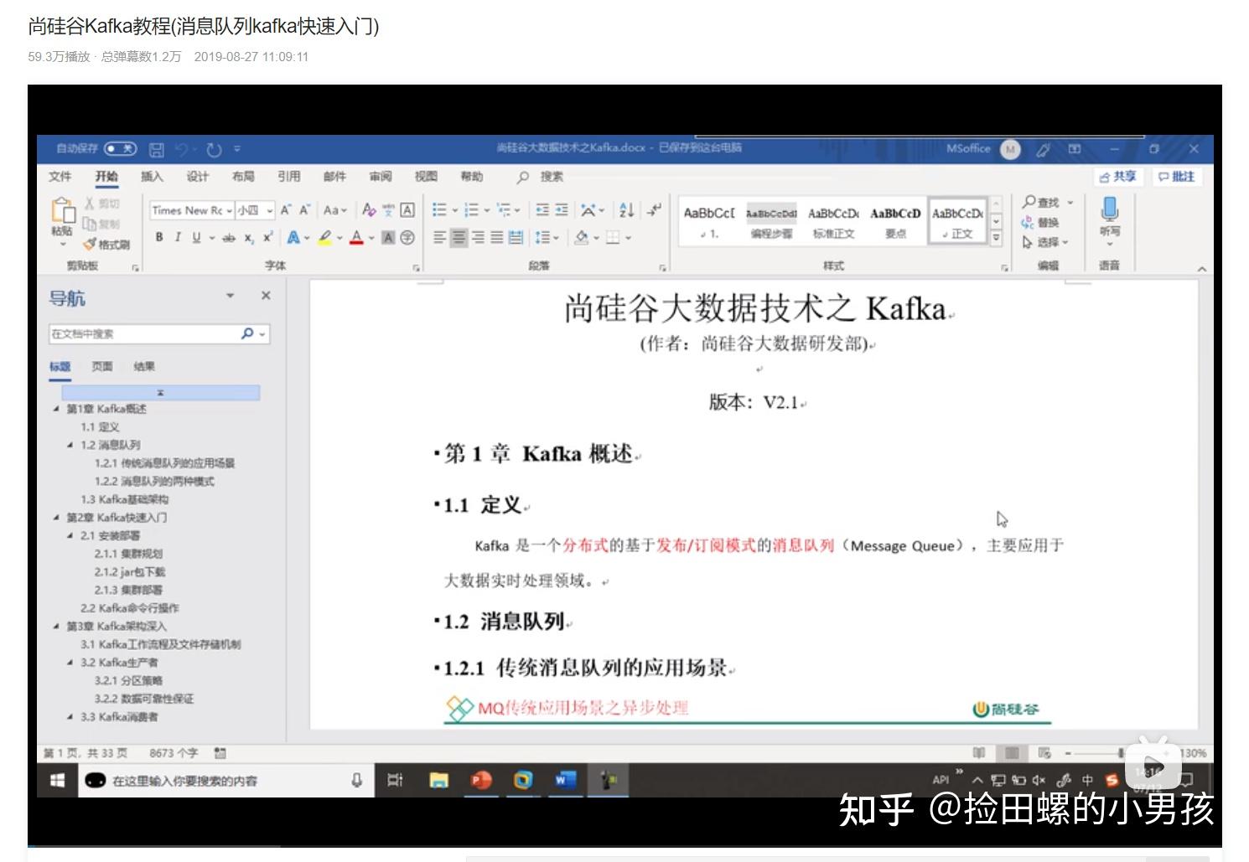The image size is (1249, 862).
Task: Toggle italic formatting
Action: point(177,237)
